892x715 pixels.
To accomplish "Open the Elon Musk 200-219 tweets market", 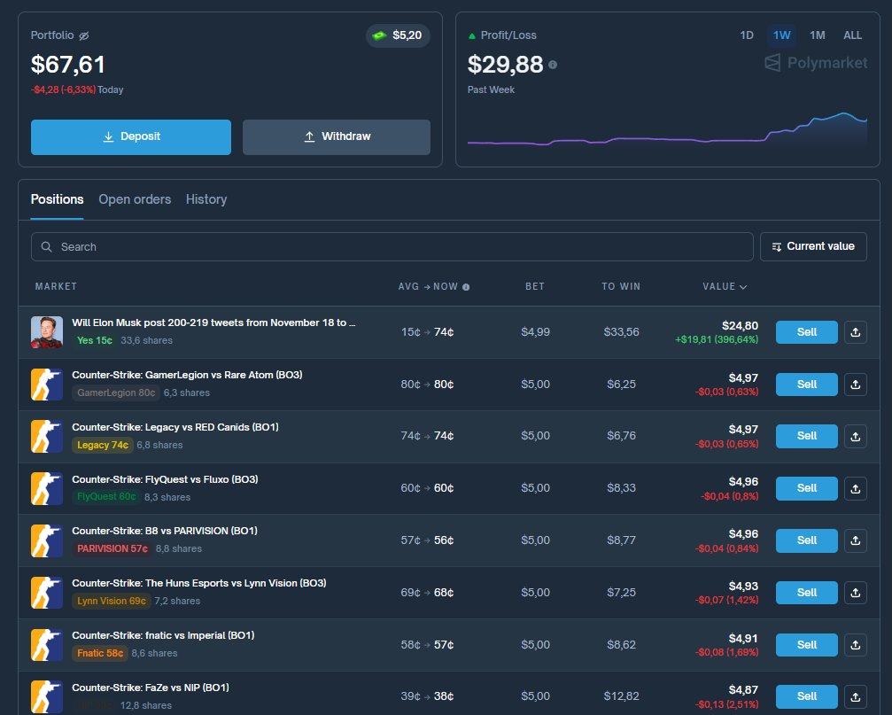I will point(213,323).
